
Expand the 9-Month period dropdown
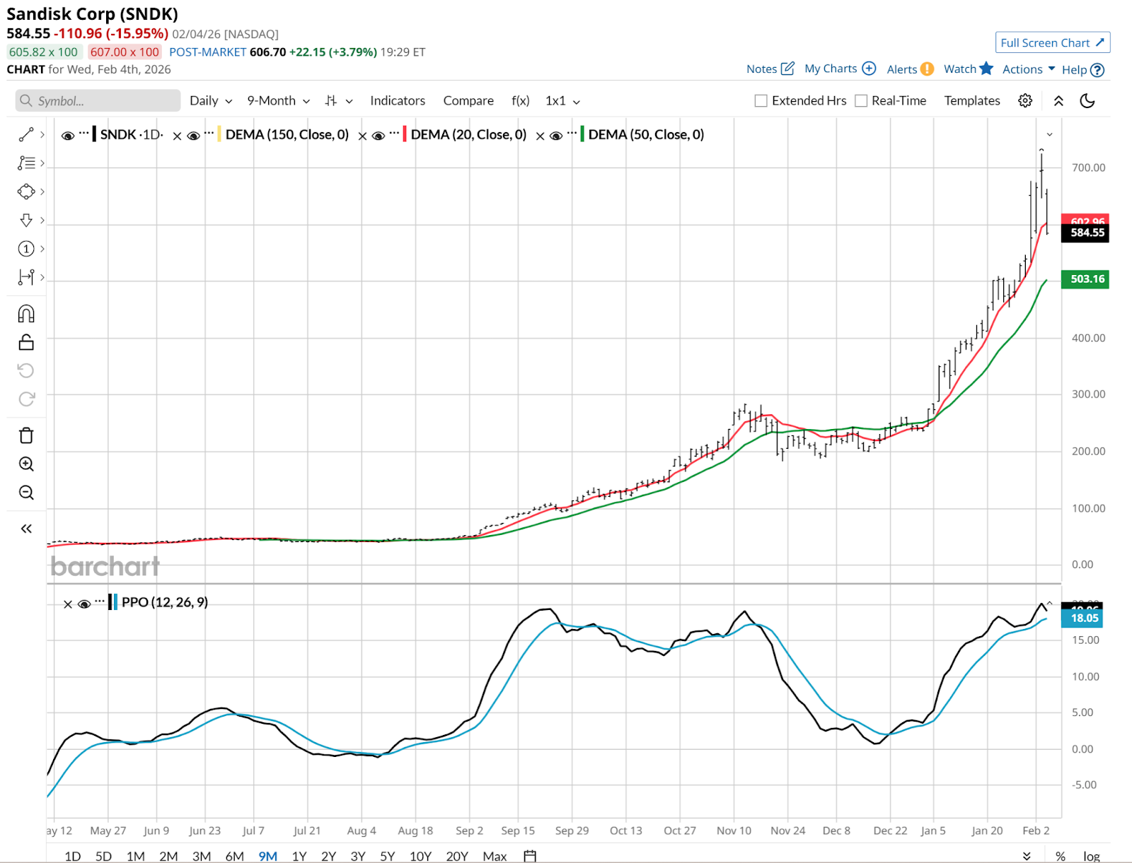[x=278, y=101]
